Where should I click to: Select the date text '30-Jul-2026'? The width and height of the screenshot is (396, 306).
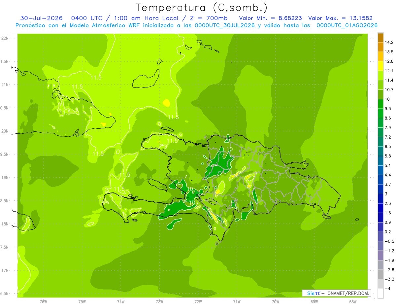tap(42, 18)
